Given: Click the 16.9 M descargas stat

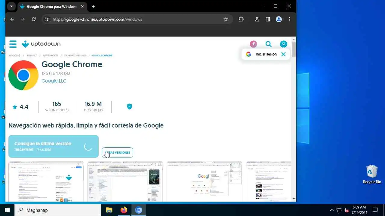Looking at the screenshot, I should (x=93, y=107).
